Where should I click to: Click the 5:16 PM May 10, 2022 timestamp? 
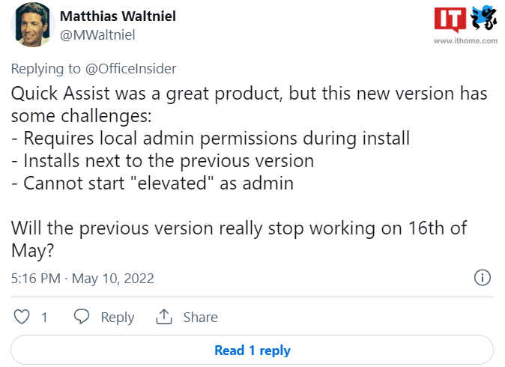point(82,279)
